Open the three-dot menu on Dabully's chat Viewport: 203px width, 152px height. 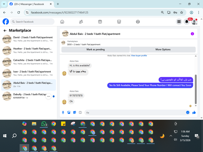(x=49, y=96)
